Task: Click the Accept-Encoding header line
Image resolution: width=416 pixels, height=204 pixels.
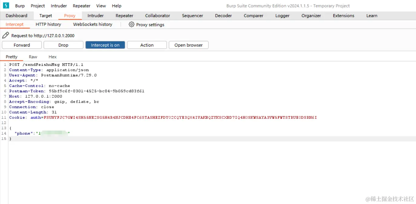Action: coord(54,102)
